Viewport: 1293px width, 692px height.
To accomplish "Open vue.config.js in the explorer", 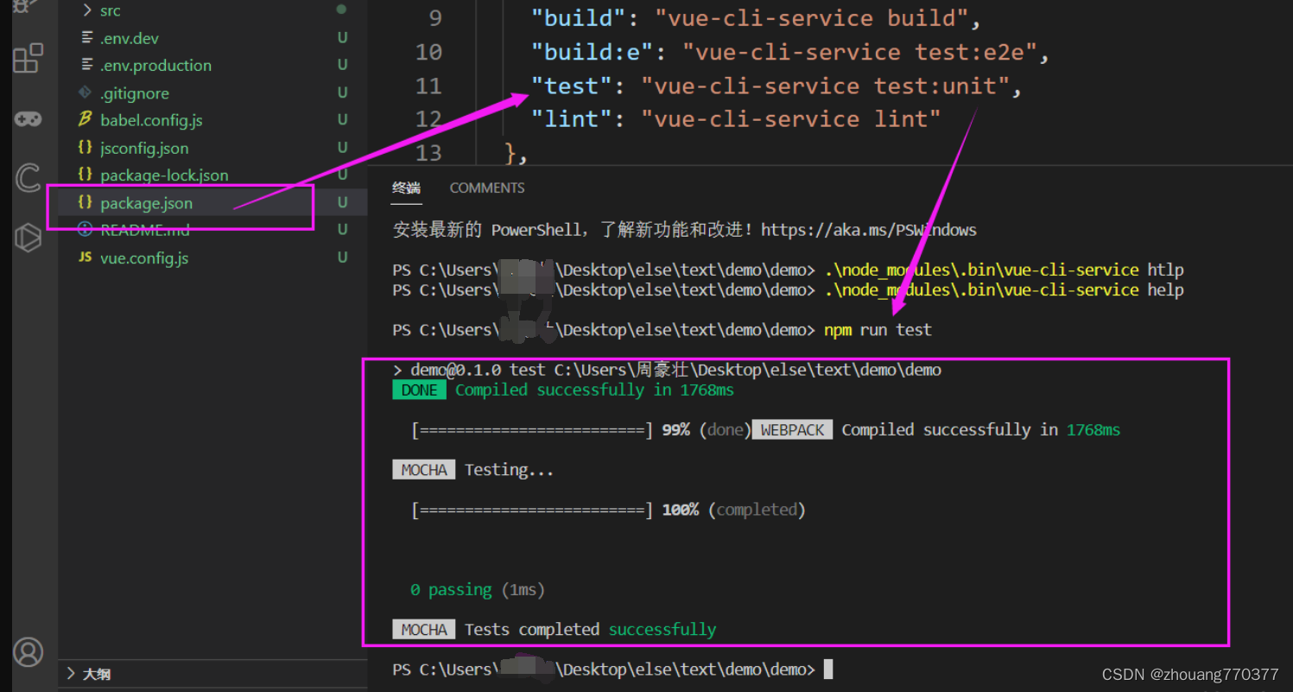I will (144, 257).
